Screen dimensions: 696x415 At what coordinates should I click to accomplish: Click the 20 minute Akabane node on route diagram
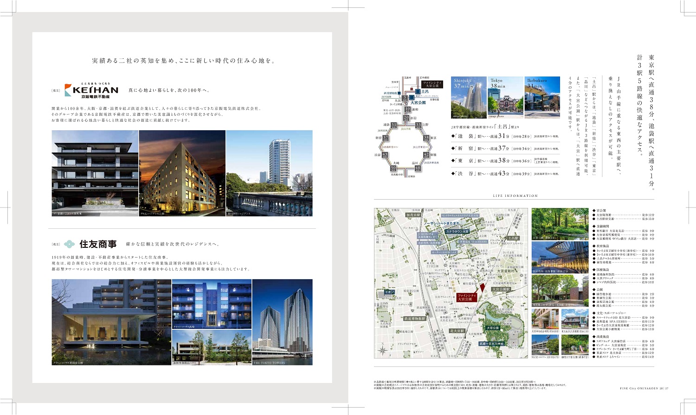pyautogui.click(x=406, y=118)
